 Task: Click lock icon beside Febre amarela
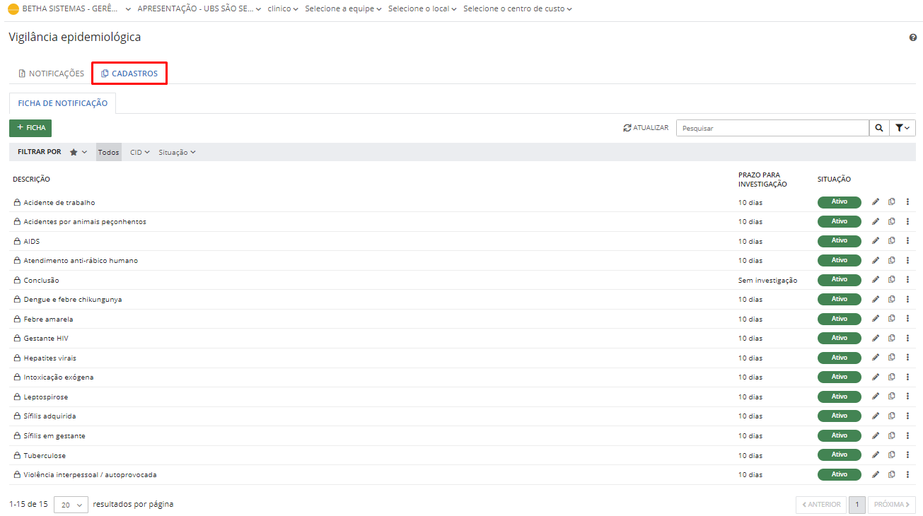pyautogui.click(x=17, y=319)
